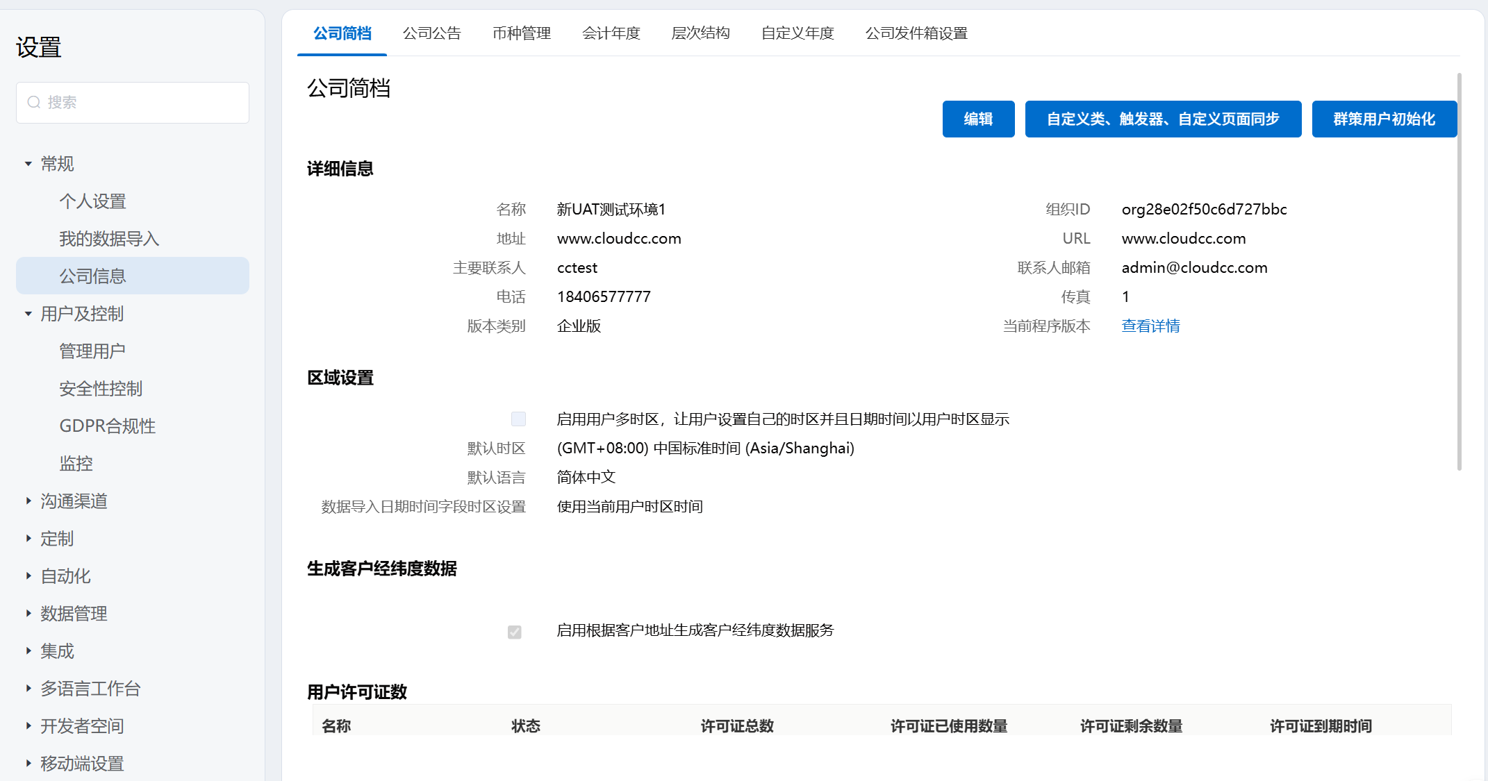Expand the 数据管理 tree arrow
Viewport: 1488px width, 781px height.
pos(28,614)
